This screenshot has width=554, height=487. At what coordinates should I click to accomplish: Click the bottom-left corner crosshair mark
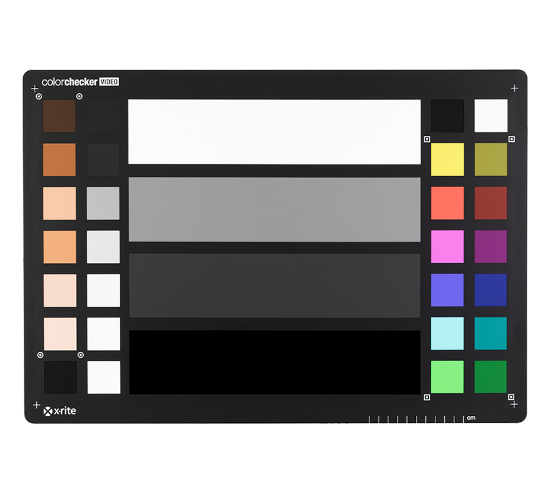tap(36, 405)
